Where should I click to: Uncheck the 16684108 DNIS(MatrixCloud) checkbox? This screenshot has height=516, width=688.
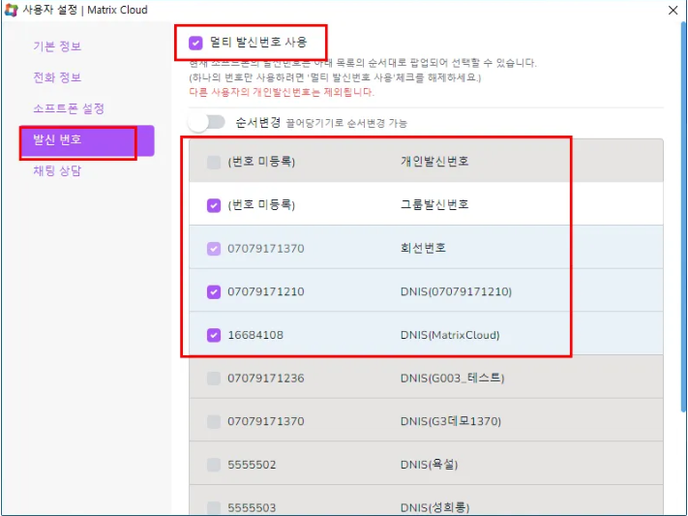tap(214, 335)
